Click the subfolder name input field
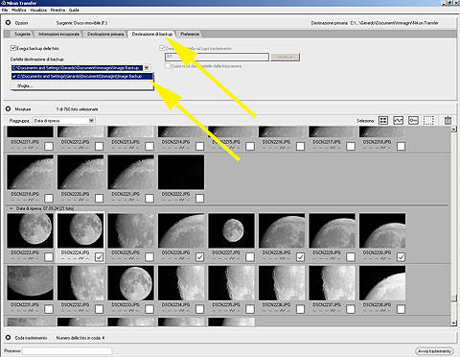Image resolution: width=460 pixels, height=357 pixels. click(217, 57)
